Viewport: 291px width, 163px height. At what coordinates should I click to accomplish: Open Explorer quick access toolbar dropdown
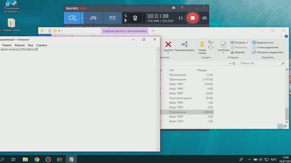(x=59, y=31)
